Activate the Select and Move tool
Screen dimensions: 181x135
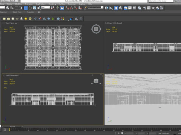pos(26,8)
